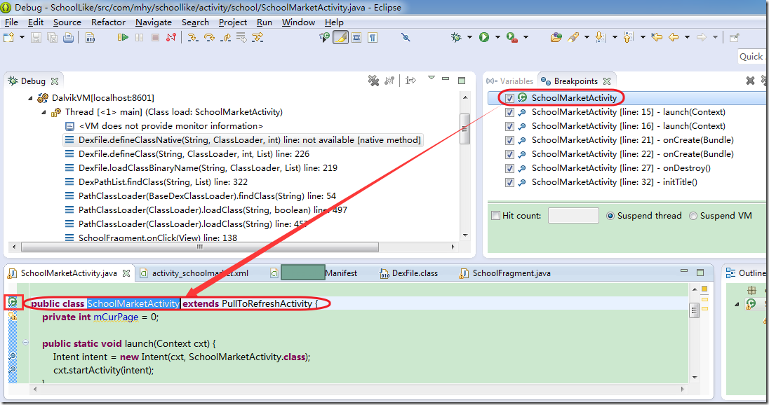Click the Search flashlight icon
This screenshot has height=405, width=769.
pyautogui.click(x=573, y=37)
